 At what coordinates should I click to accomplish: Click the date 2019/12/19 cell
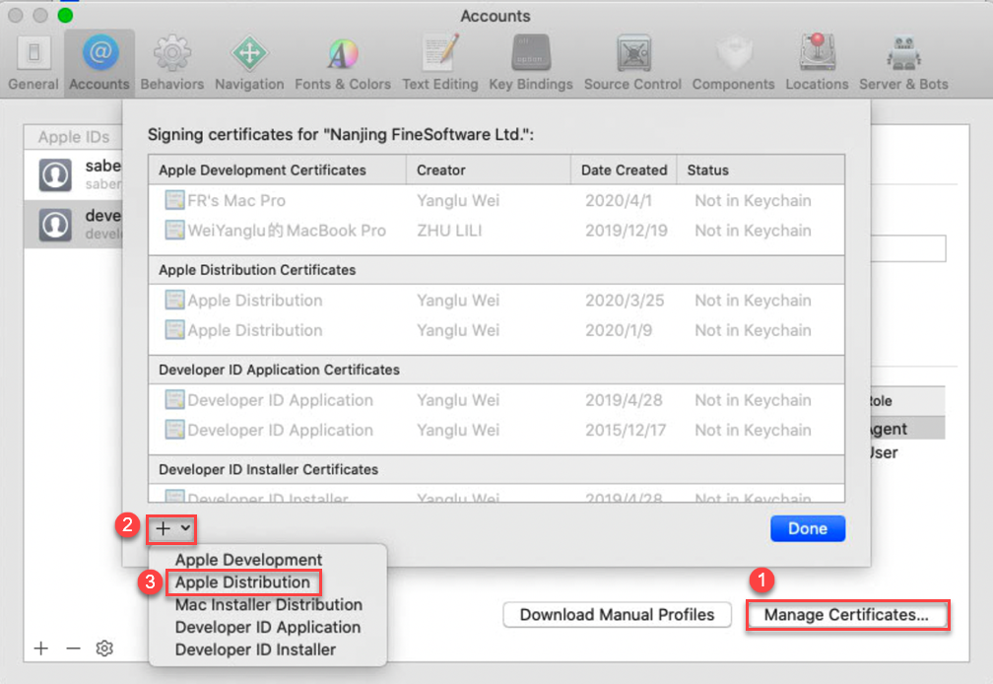pos(626,231)
